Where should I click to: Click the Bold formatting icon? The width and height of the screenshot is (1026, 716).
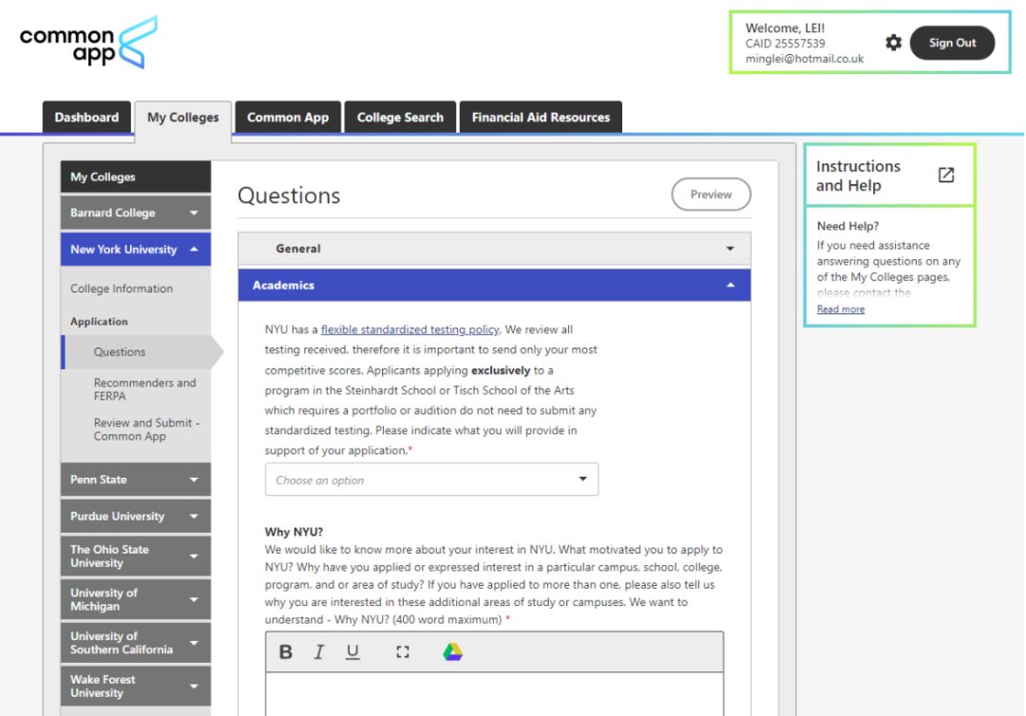click(x=286, y=652)
